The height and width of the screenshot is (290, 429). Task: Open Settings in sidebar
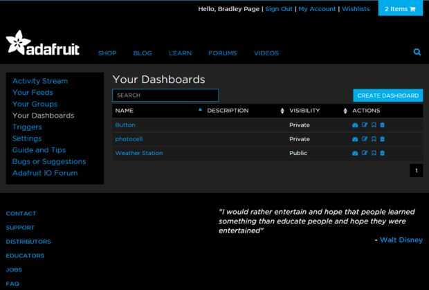click(27, 138)
